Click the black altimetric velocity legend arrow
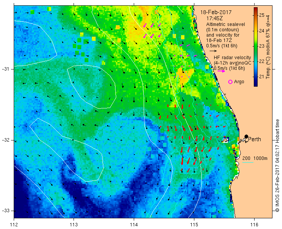This screenshot has height=229, width=282. click(213, 51)
